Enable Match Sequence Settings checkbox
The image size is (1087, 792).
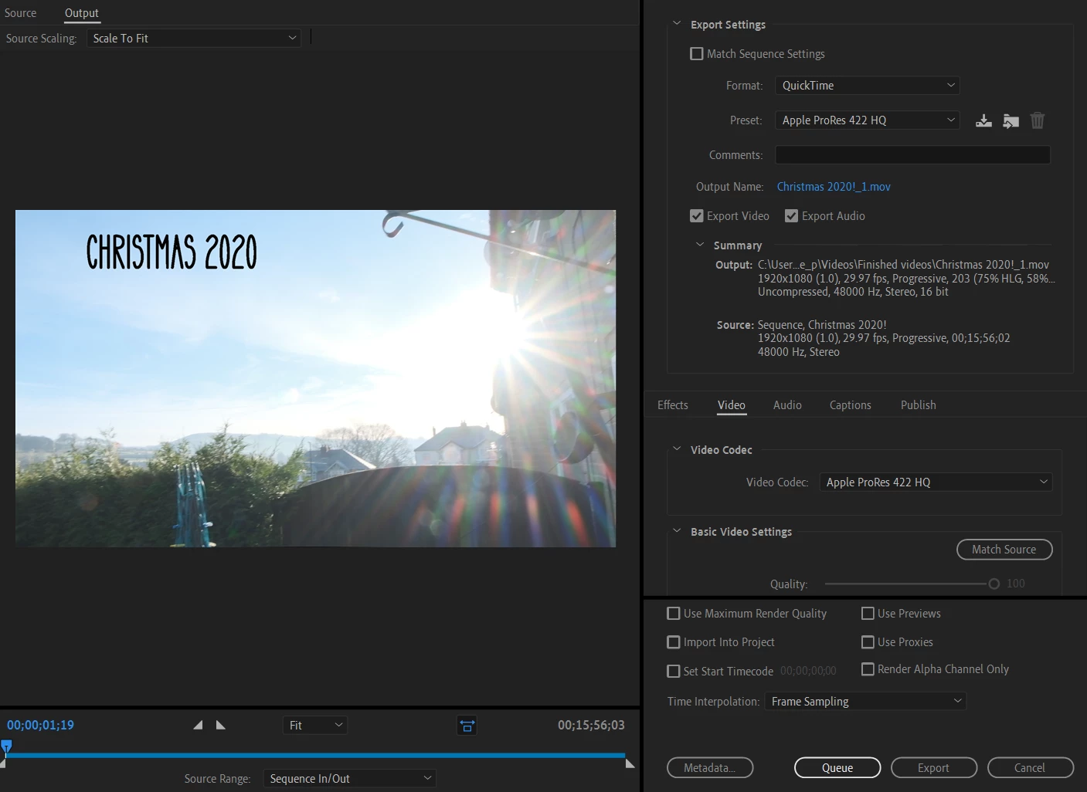click(697, 54)
